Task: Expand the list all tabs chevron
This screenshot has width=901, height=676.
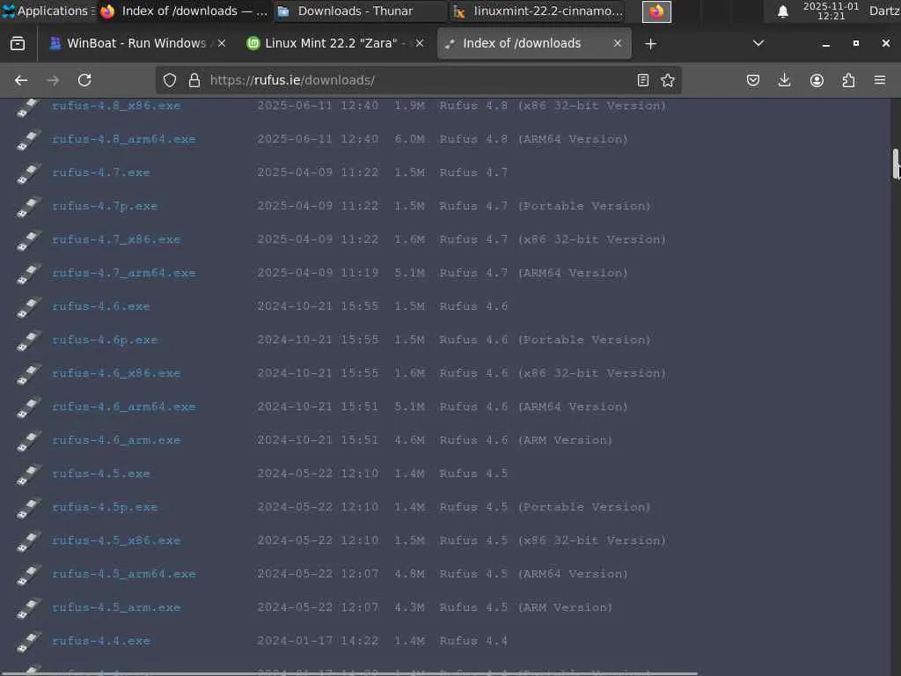Action: (758, 43)
